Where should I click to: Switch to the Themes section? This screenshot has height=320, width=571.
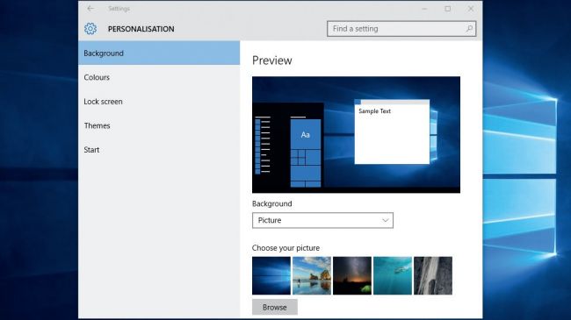tap(159, 125)
